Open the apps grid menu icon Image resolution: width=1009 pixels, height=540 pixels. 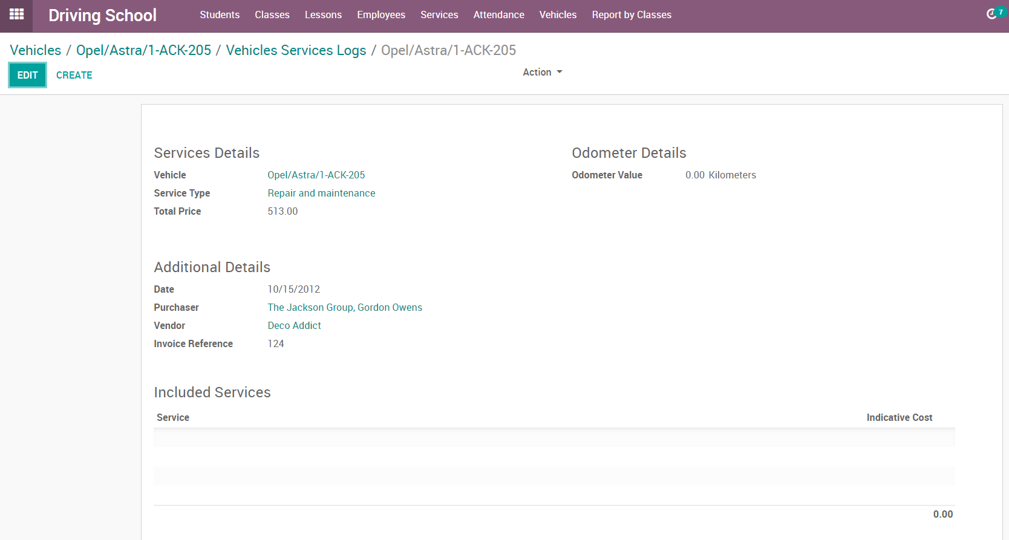16,15
